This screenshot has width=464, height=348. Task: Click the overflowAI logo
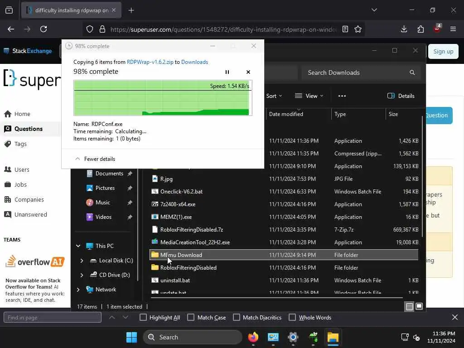pyautogui.click(x=35, y=261)
